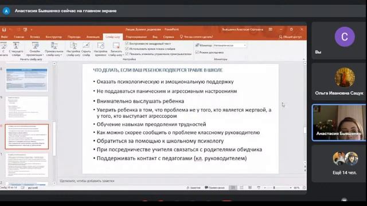Click your own 'Вы' participant tile

pyautogui.click(x=339, y=41)
